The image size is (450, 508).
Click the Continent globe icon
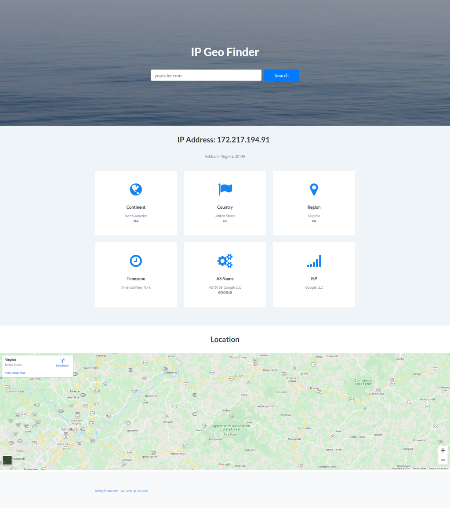pos(136,189)
